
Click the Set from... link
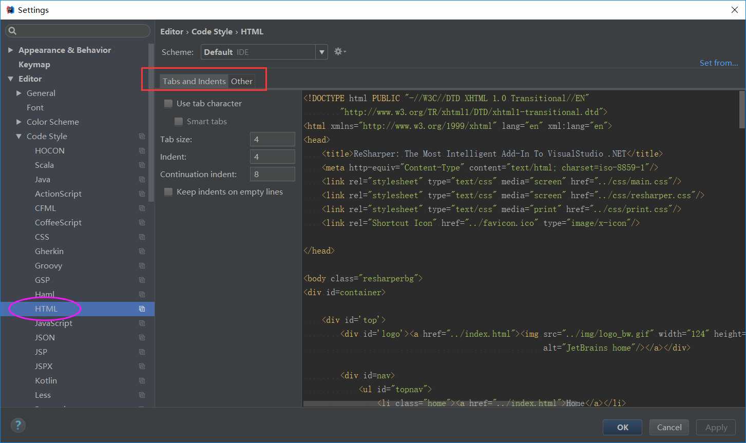[718, 63]
